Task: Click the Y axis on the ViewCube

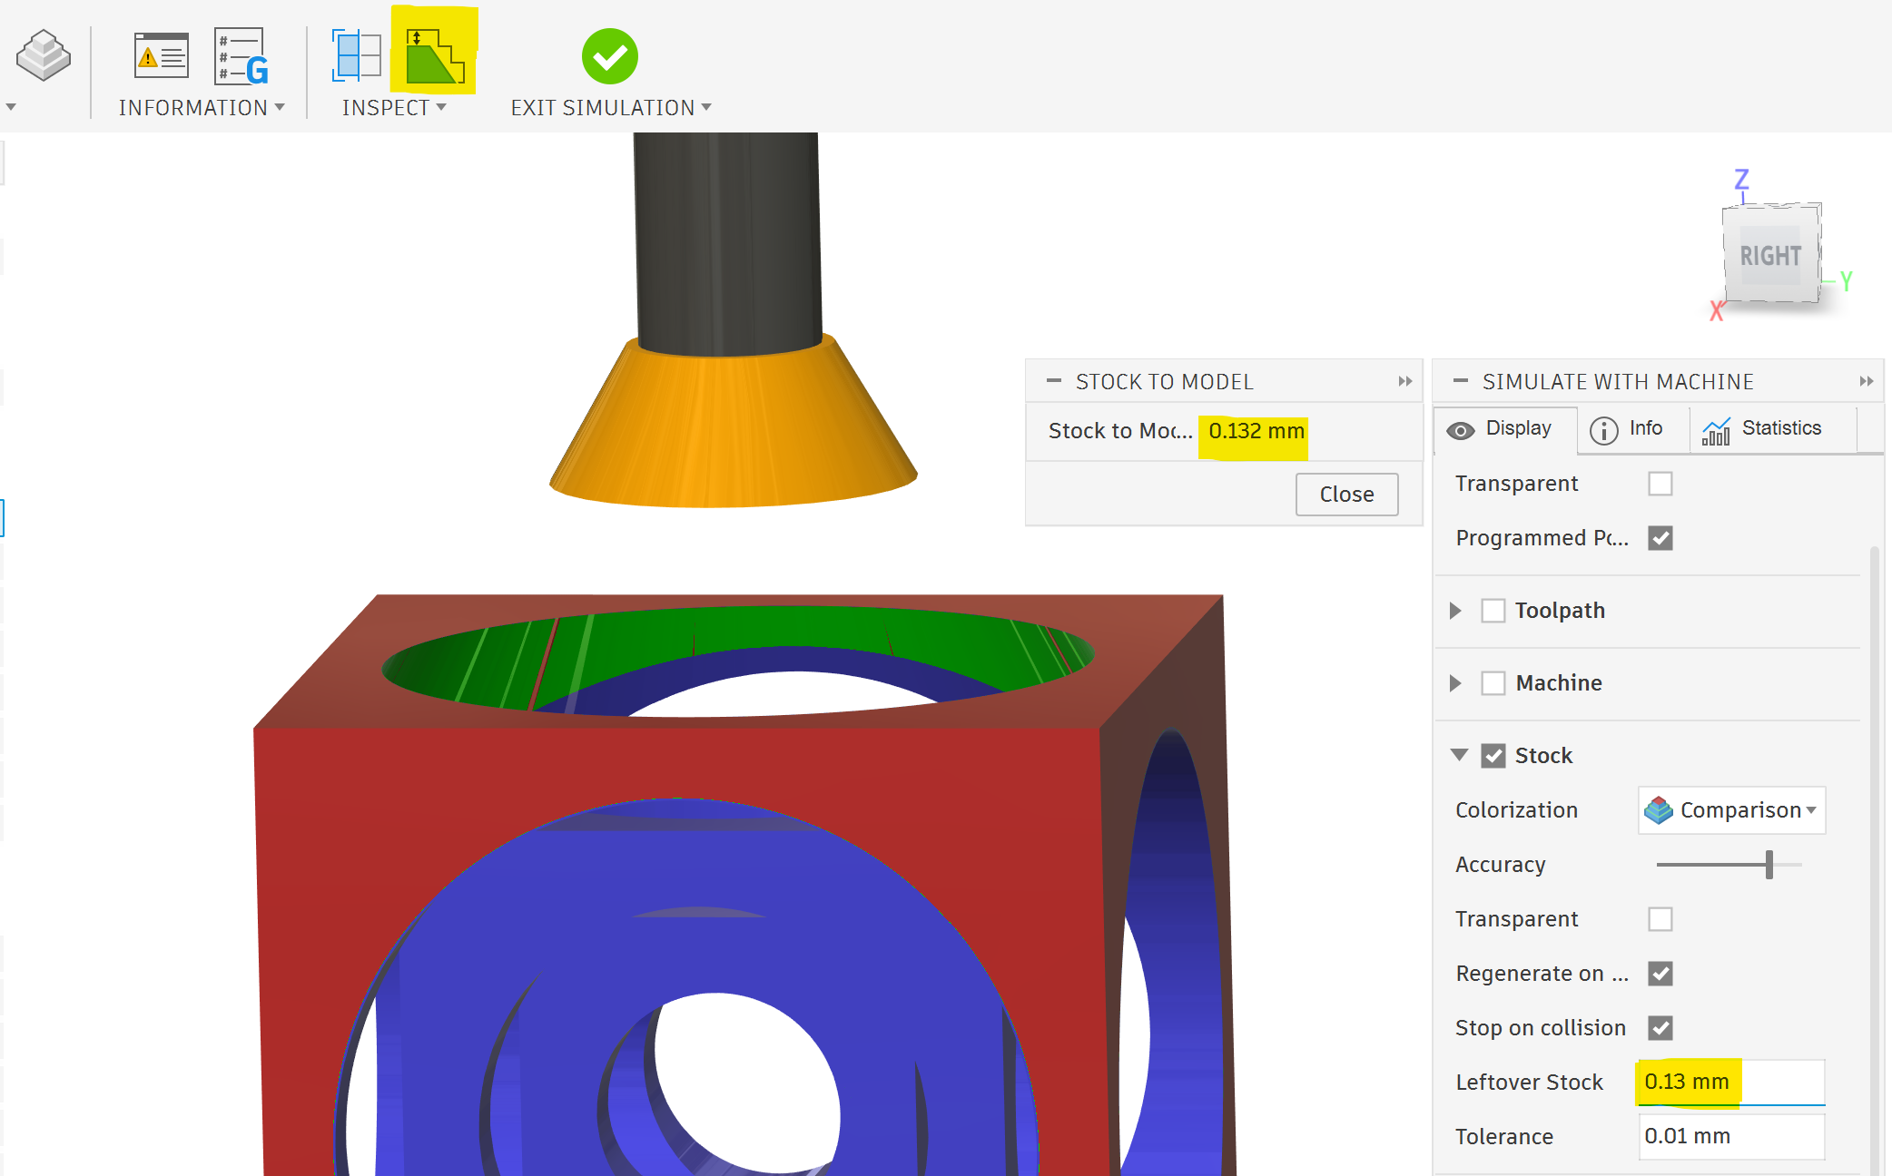Action: pyautogui.click(x=1846, y=281)
